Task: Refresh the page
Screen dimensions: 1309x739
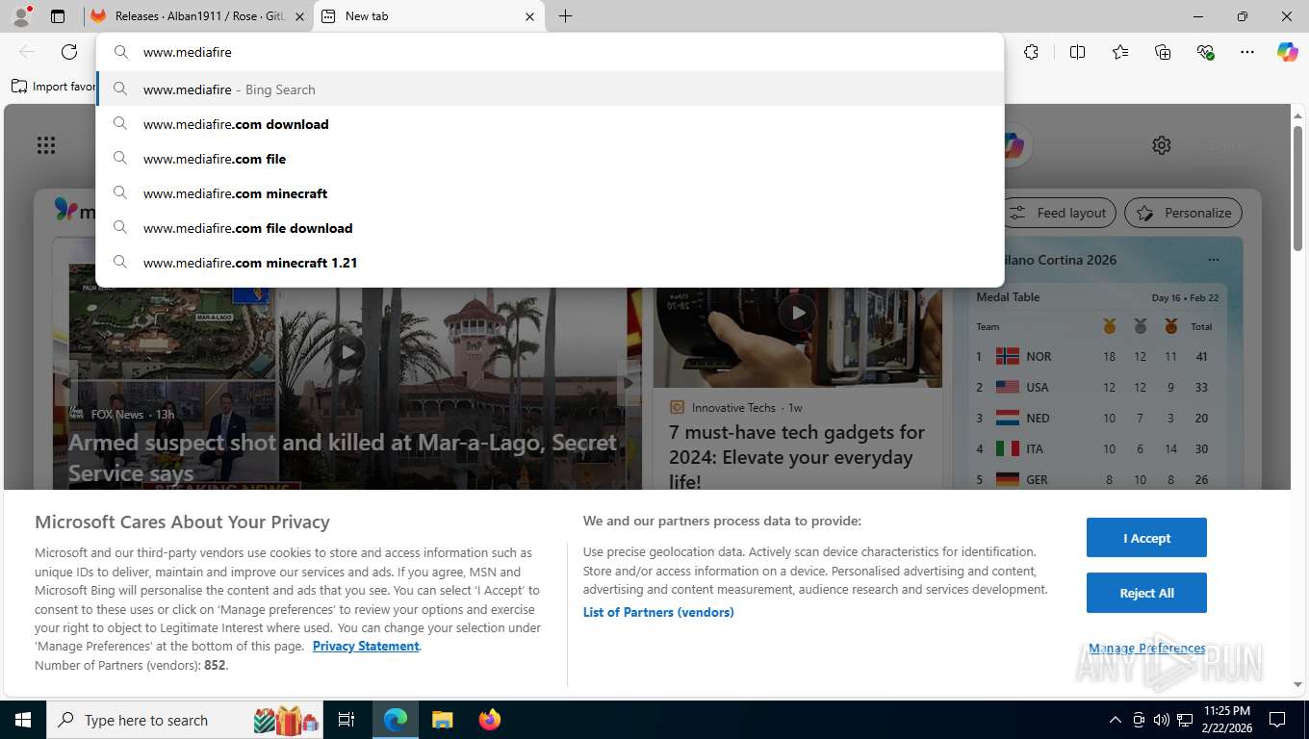Action: 69,52
